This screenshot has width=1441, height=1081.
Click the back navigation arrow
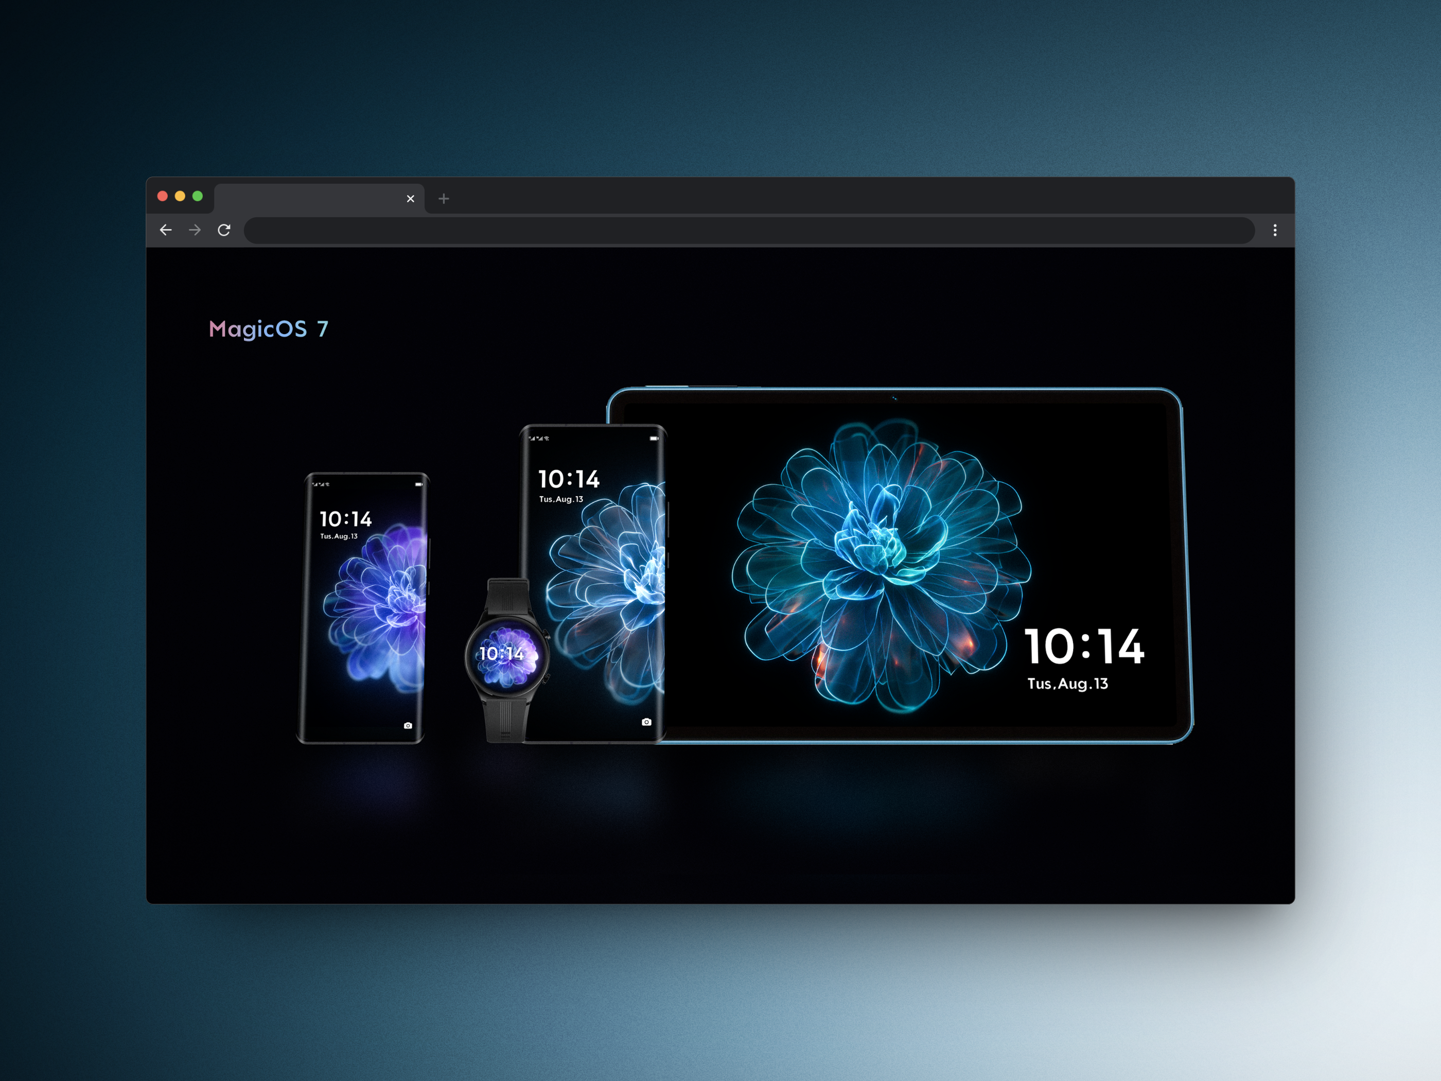click(166, 230)
